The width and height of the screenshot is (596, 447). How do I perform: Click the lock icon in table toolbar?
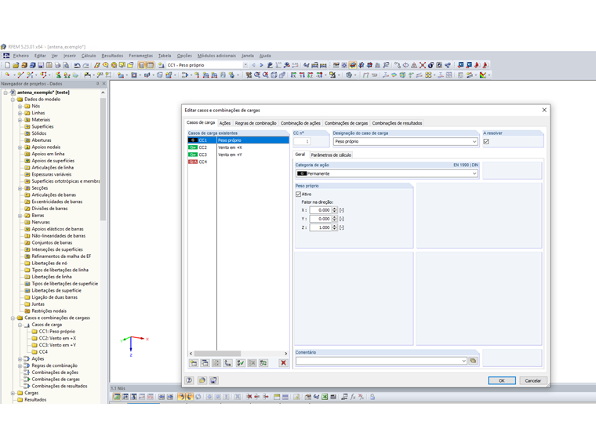pos(372,397)
